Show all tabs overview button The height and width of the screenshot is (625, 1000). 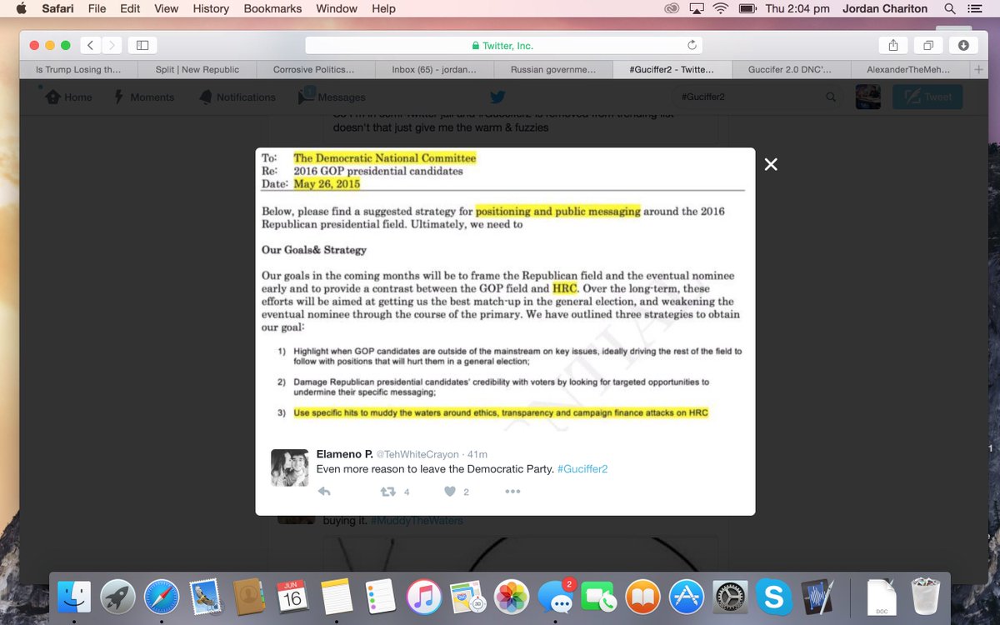928,45
